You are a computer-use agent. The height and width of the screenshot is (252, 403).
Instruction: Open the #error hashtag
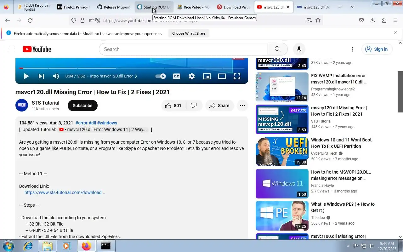click(81, 123)
